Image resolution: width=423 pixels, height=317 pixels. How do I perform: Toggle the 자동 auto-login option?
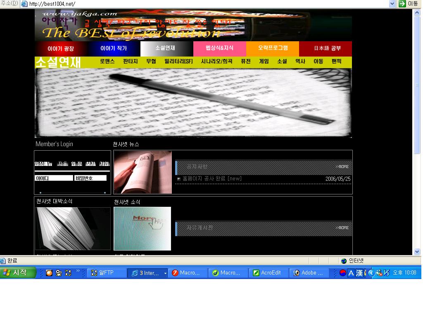(63, 164)
